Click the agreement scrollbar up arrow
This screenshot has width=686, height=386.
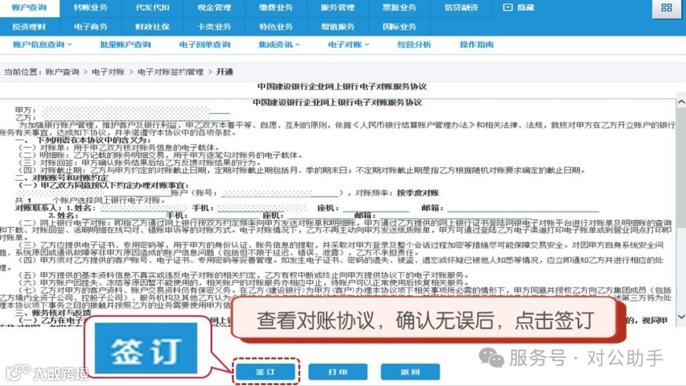click(681, 102)
